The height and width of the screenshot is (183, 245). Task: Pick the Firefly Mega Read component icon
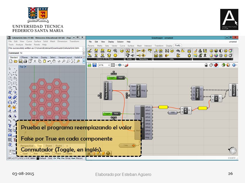coord(103,51)
